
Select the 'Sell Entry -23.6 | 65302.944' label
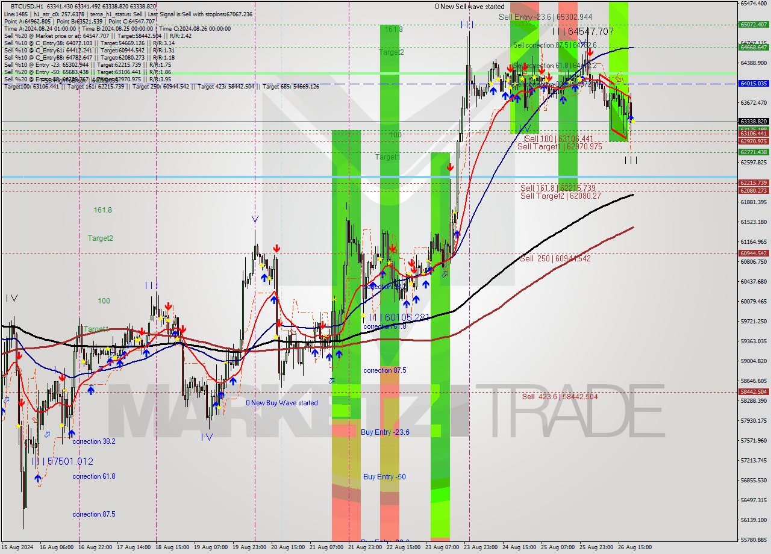point(545,17)
